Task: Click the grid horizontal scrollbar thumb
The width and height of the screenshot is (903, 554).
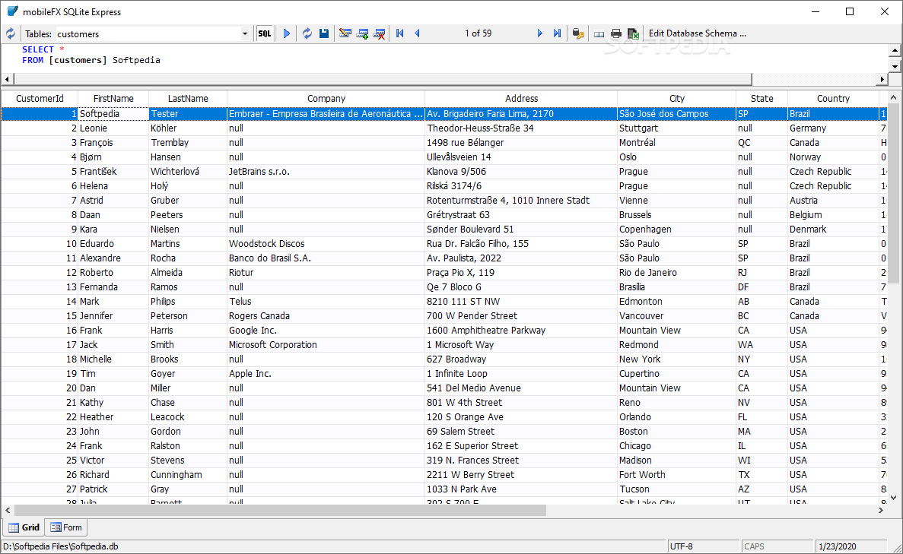Action: pos(280,510)
